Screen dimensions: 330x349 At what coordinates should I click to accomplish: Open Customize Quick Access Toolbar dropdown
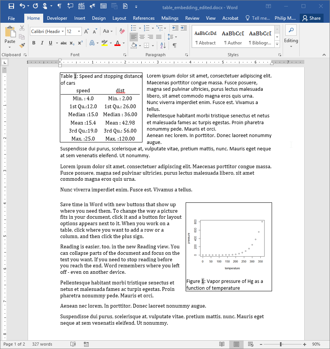(136, 7)
